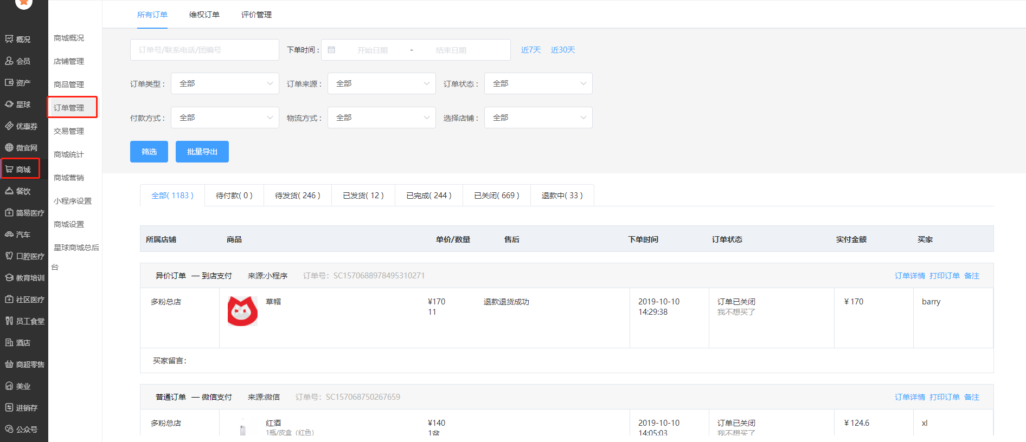Switch to the 待发货 orders tab
1026x442 pixels.
point(297,196)
